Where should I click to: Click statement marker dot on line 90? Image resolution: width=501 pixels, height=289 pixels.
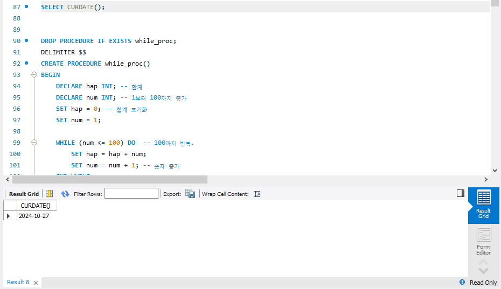(26, 40)
